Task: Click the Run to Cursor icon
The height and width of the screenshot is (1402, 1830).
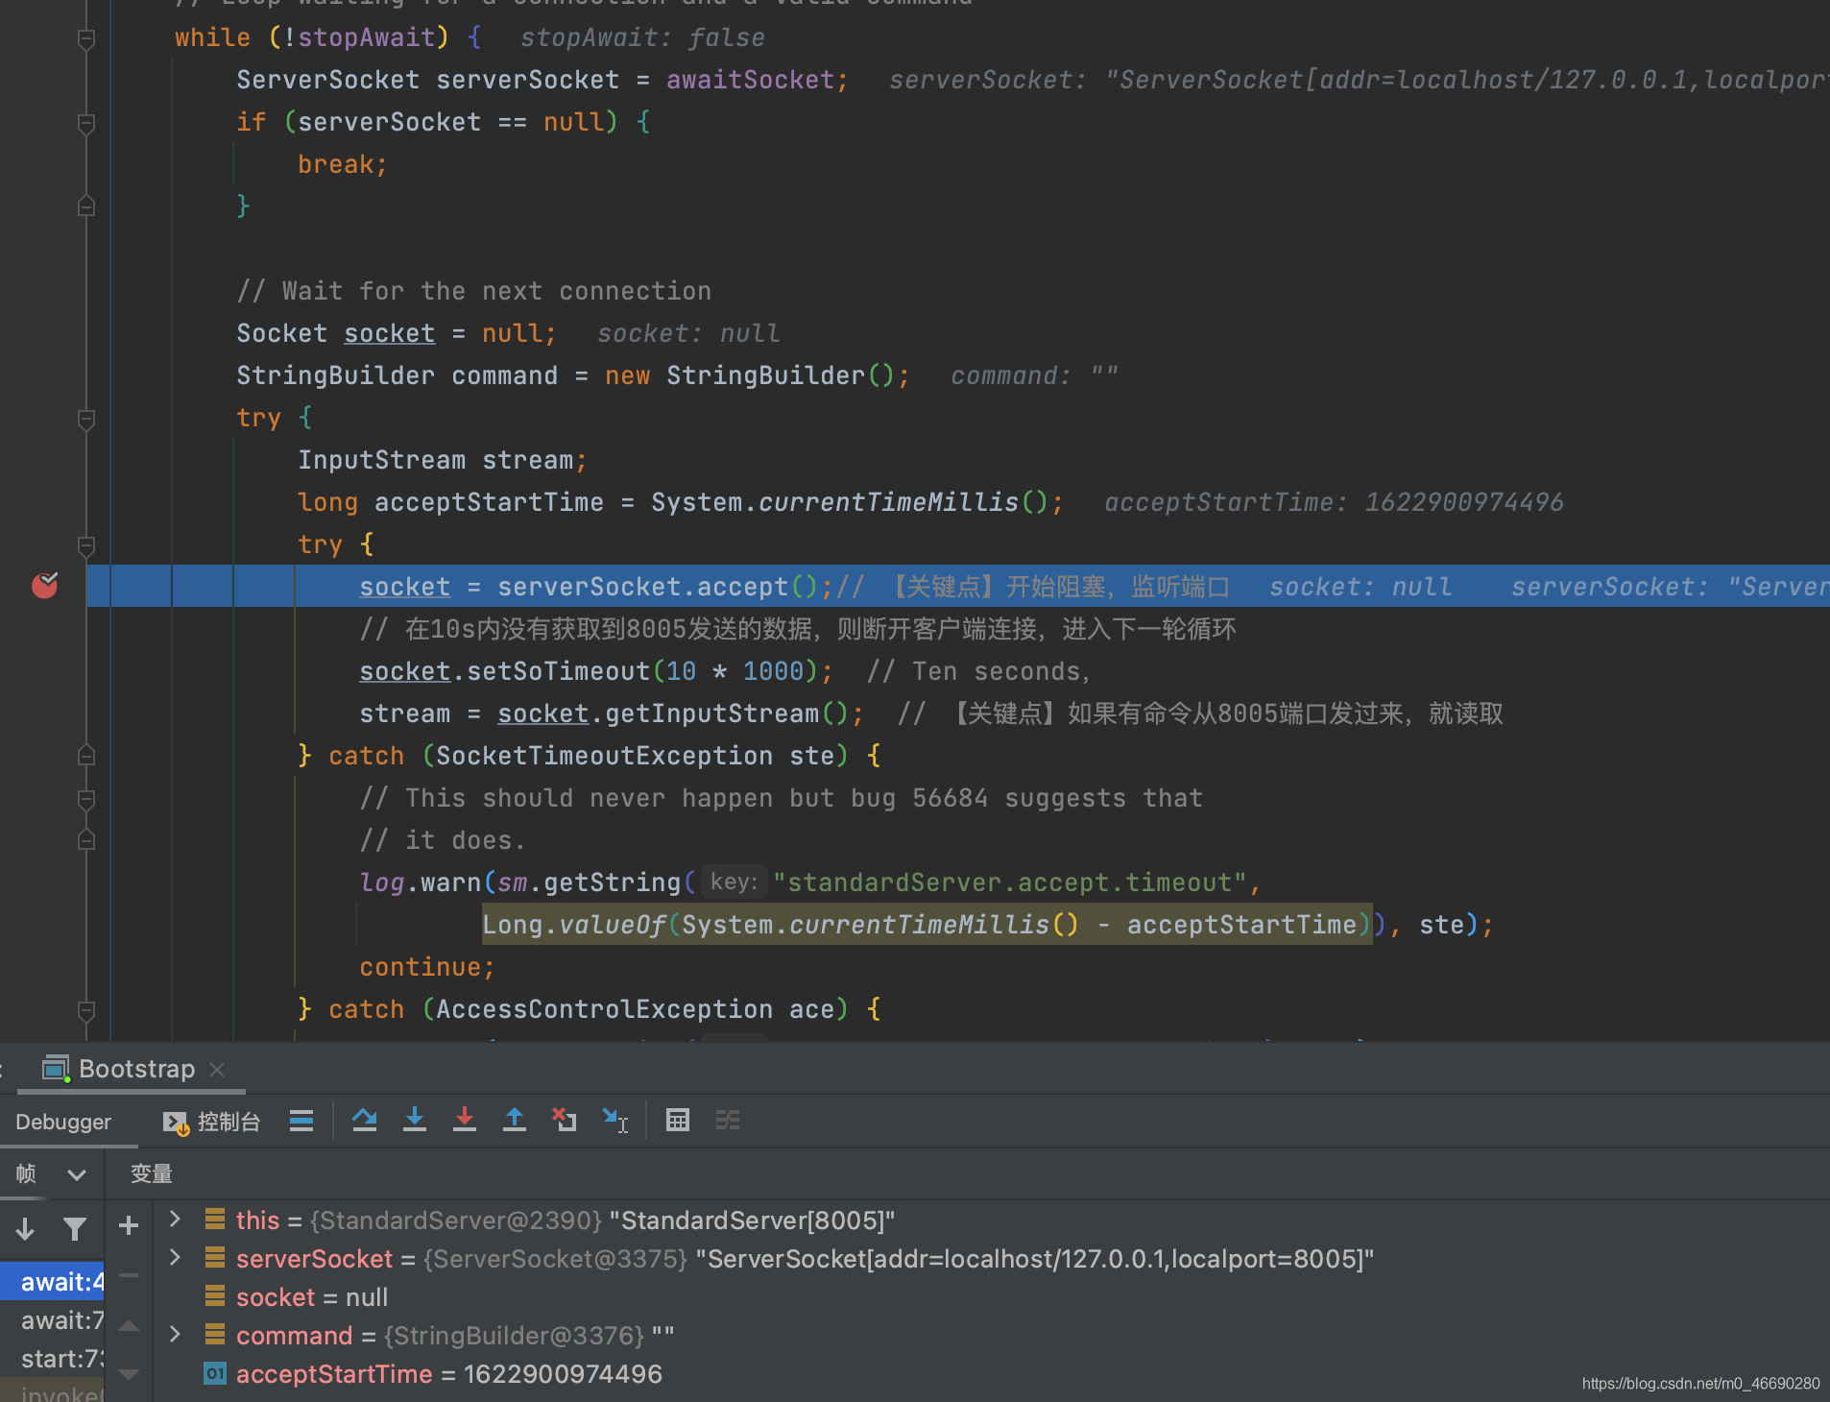Action: coord(614,1120)
